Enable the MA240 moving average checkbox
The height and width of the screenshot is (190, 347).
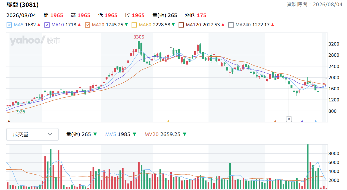[231, 25]
